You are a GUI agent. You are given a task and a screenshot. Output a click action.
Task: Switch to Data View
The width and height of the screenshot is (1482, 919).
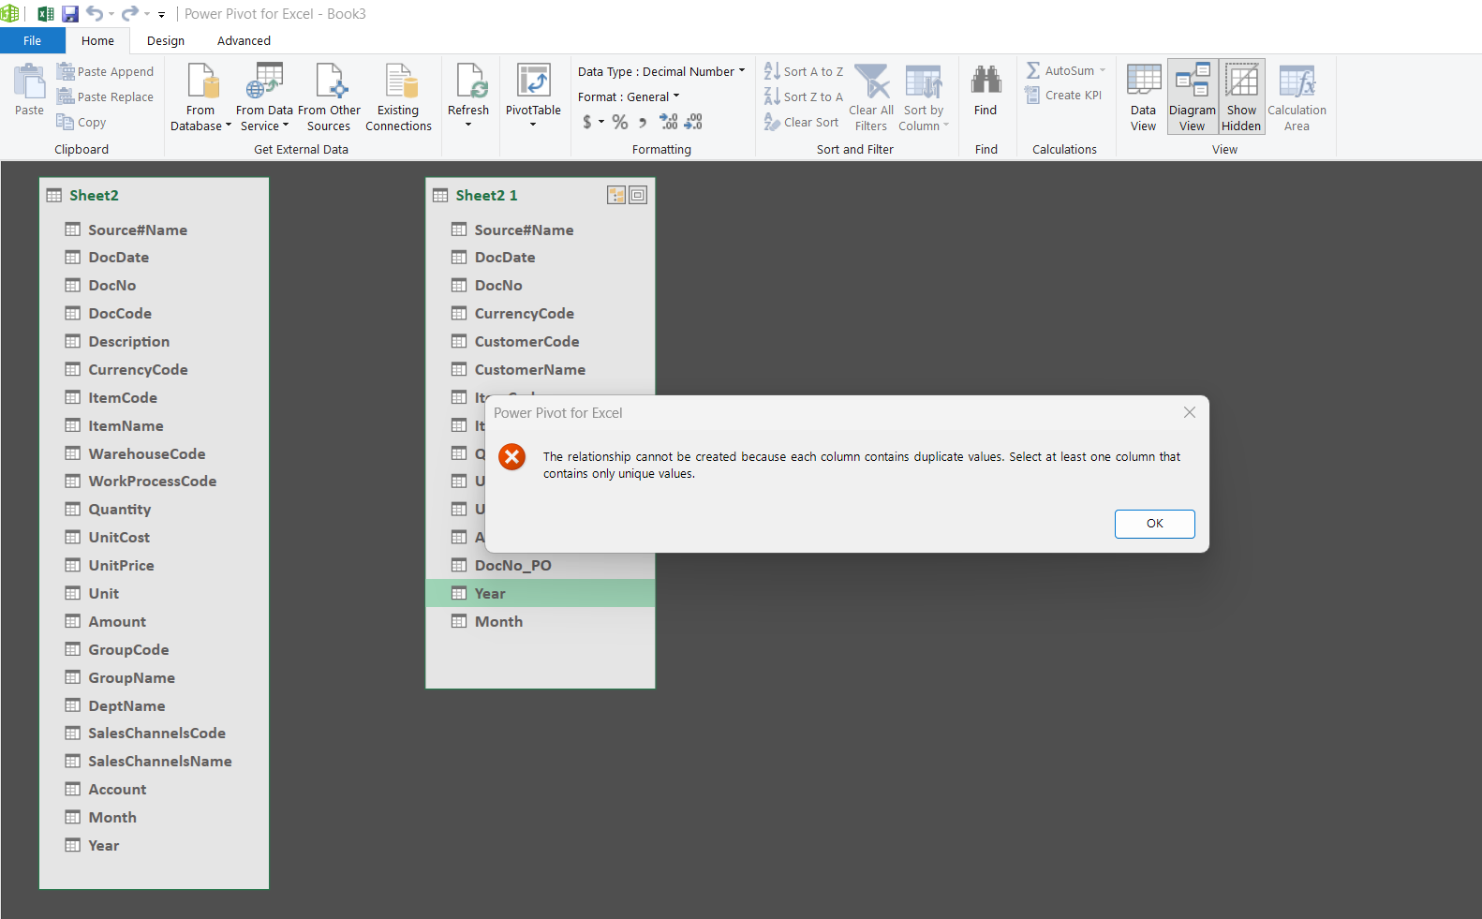pyautogui.click(x=1143, y=96)
